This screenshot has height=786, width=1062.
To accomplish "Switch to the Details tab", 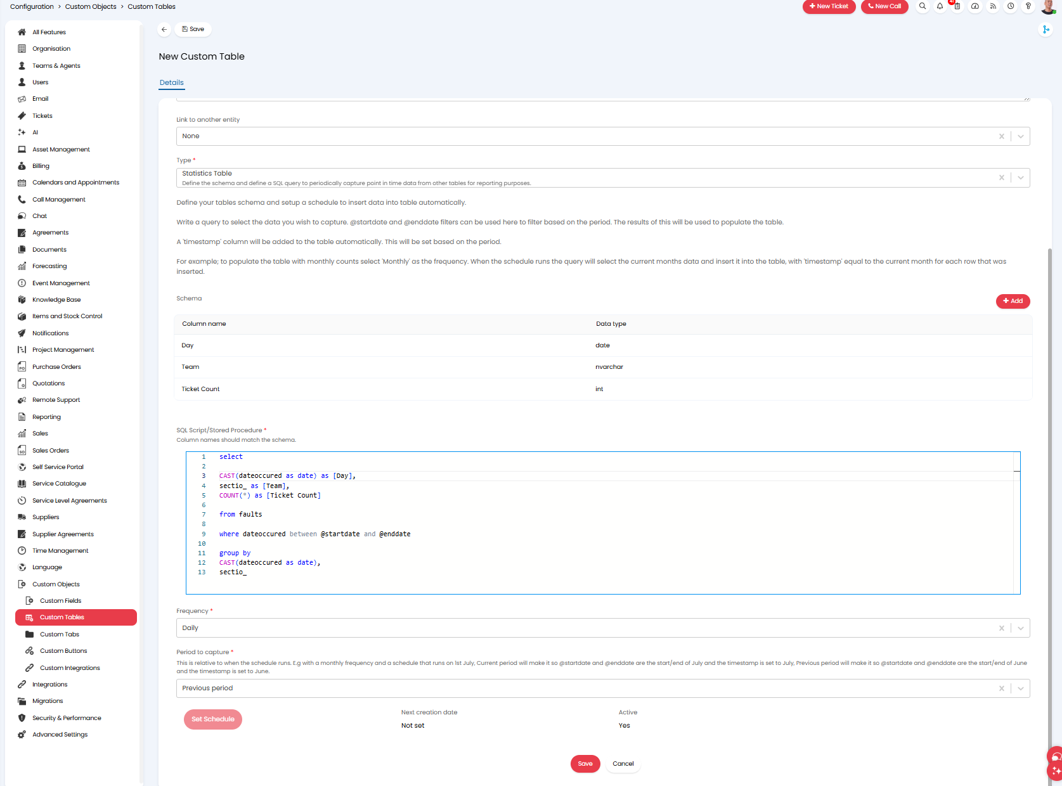I will (x=171, y=82).
